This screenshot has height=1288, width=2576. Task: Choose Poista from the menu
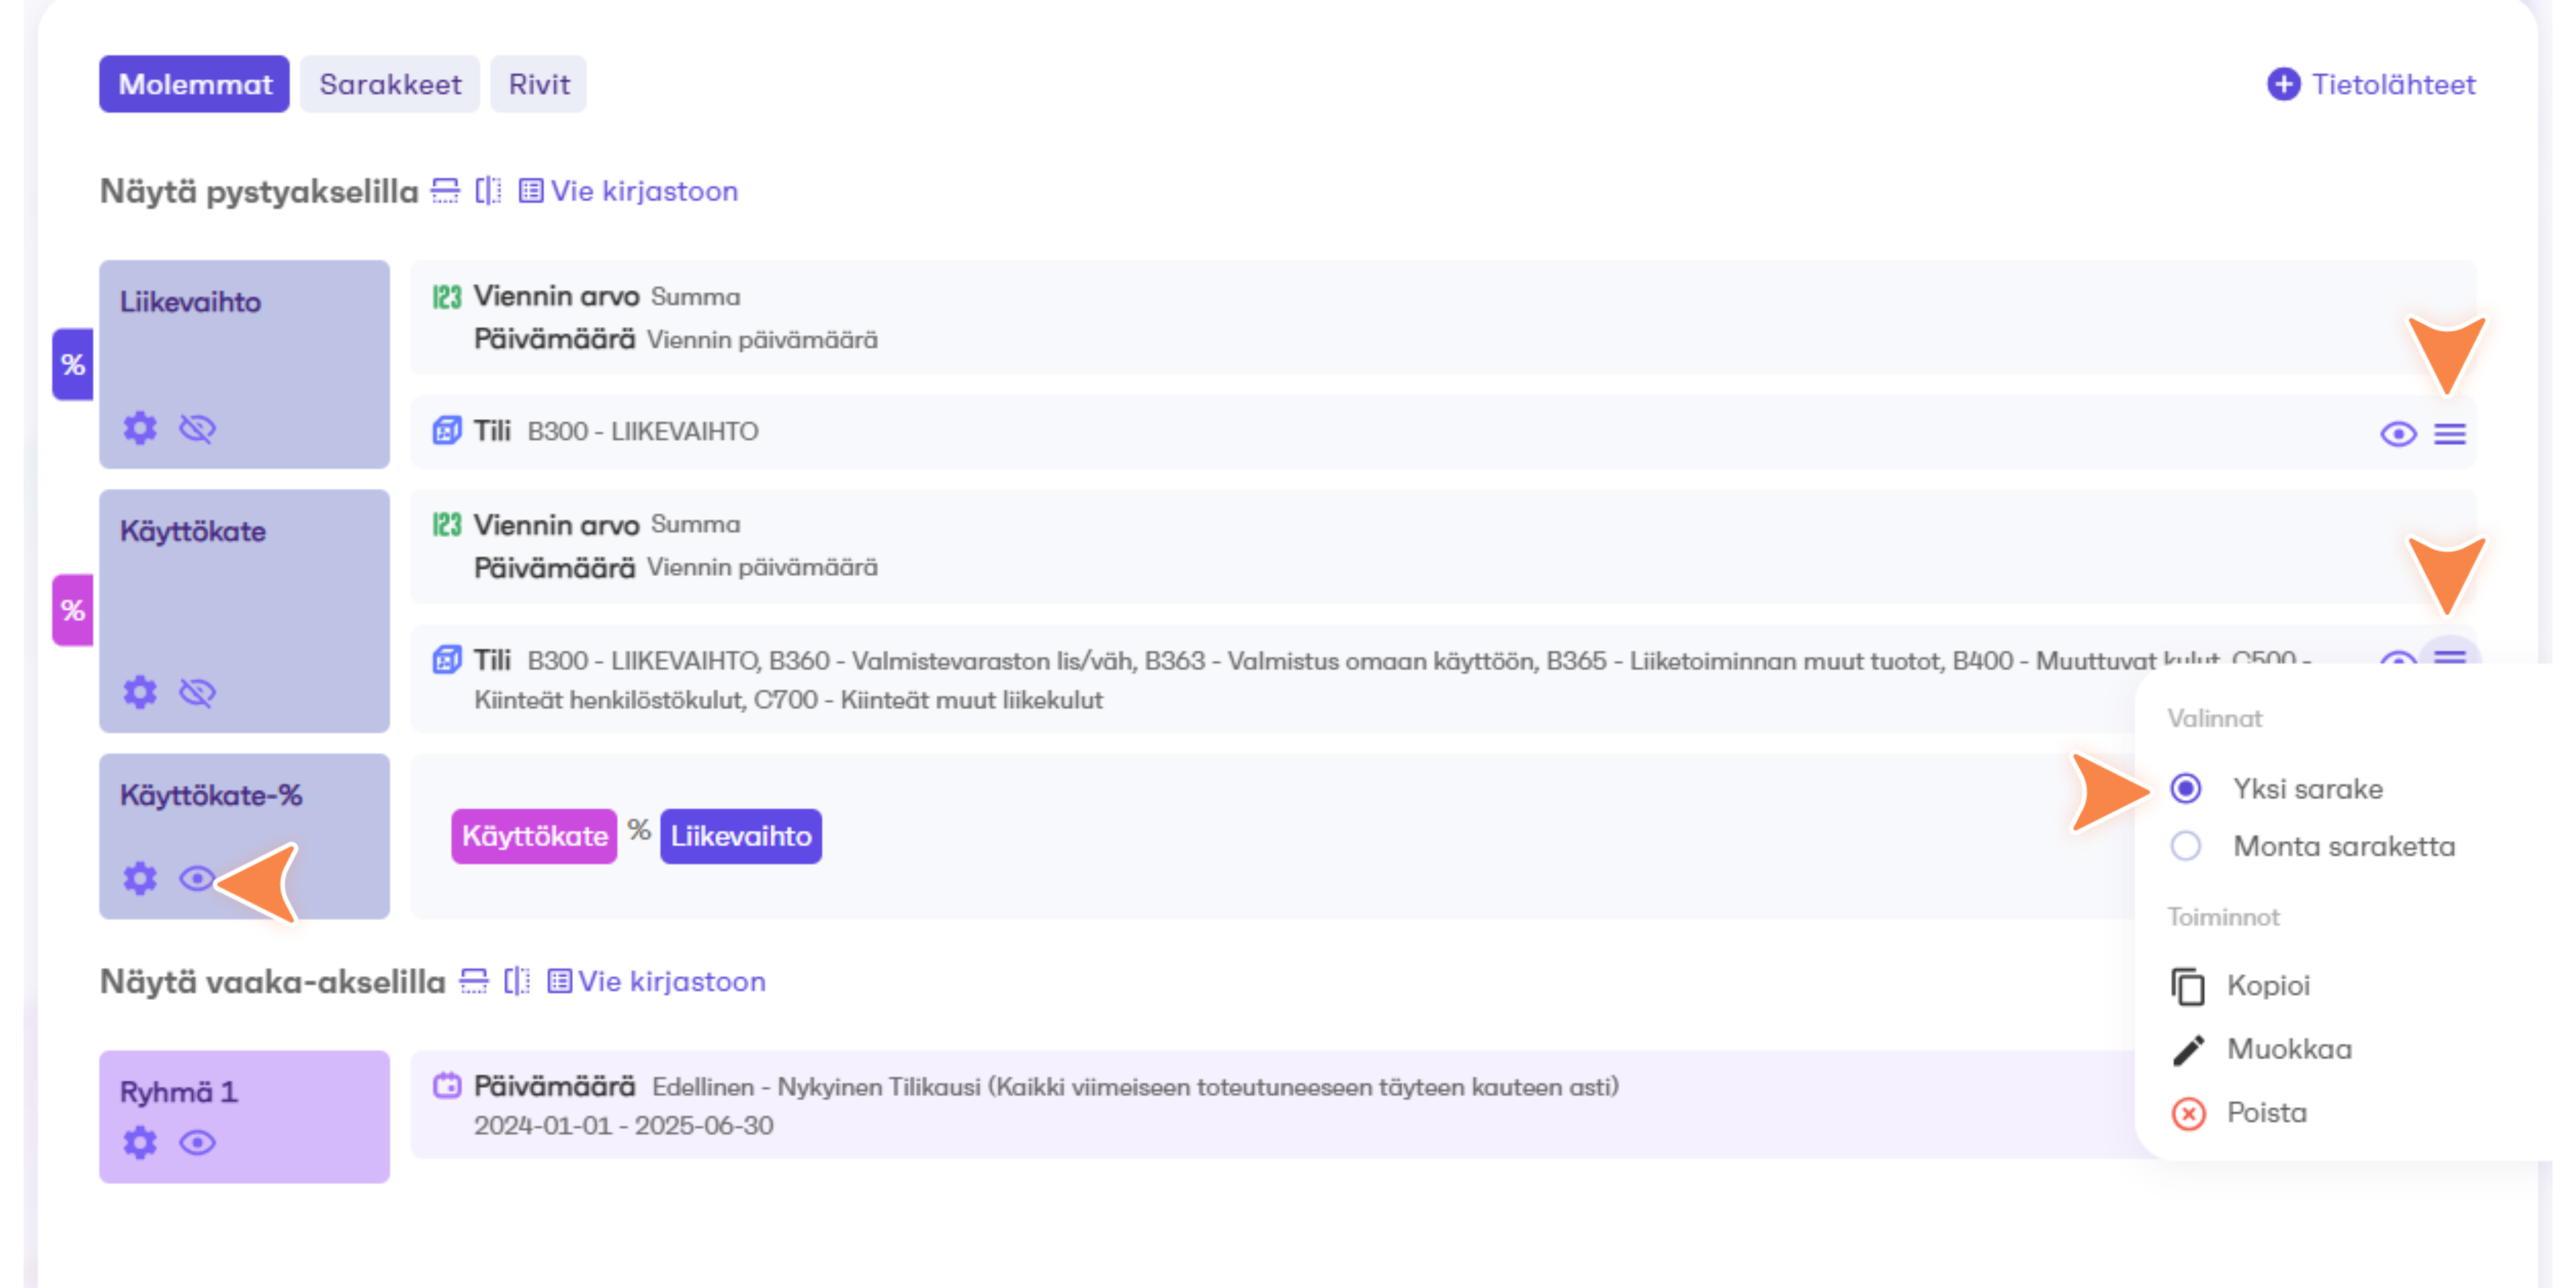(2240, 1113)
